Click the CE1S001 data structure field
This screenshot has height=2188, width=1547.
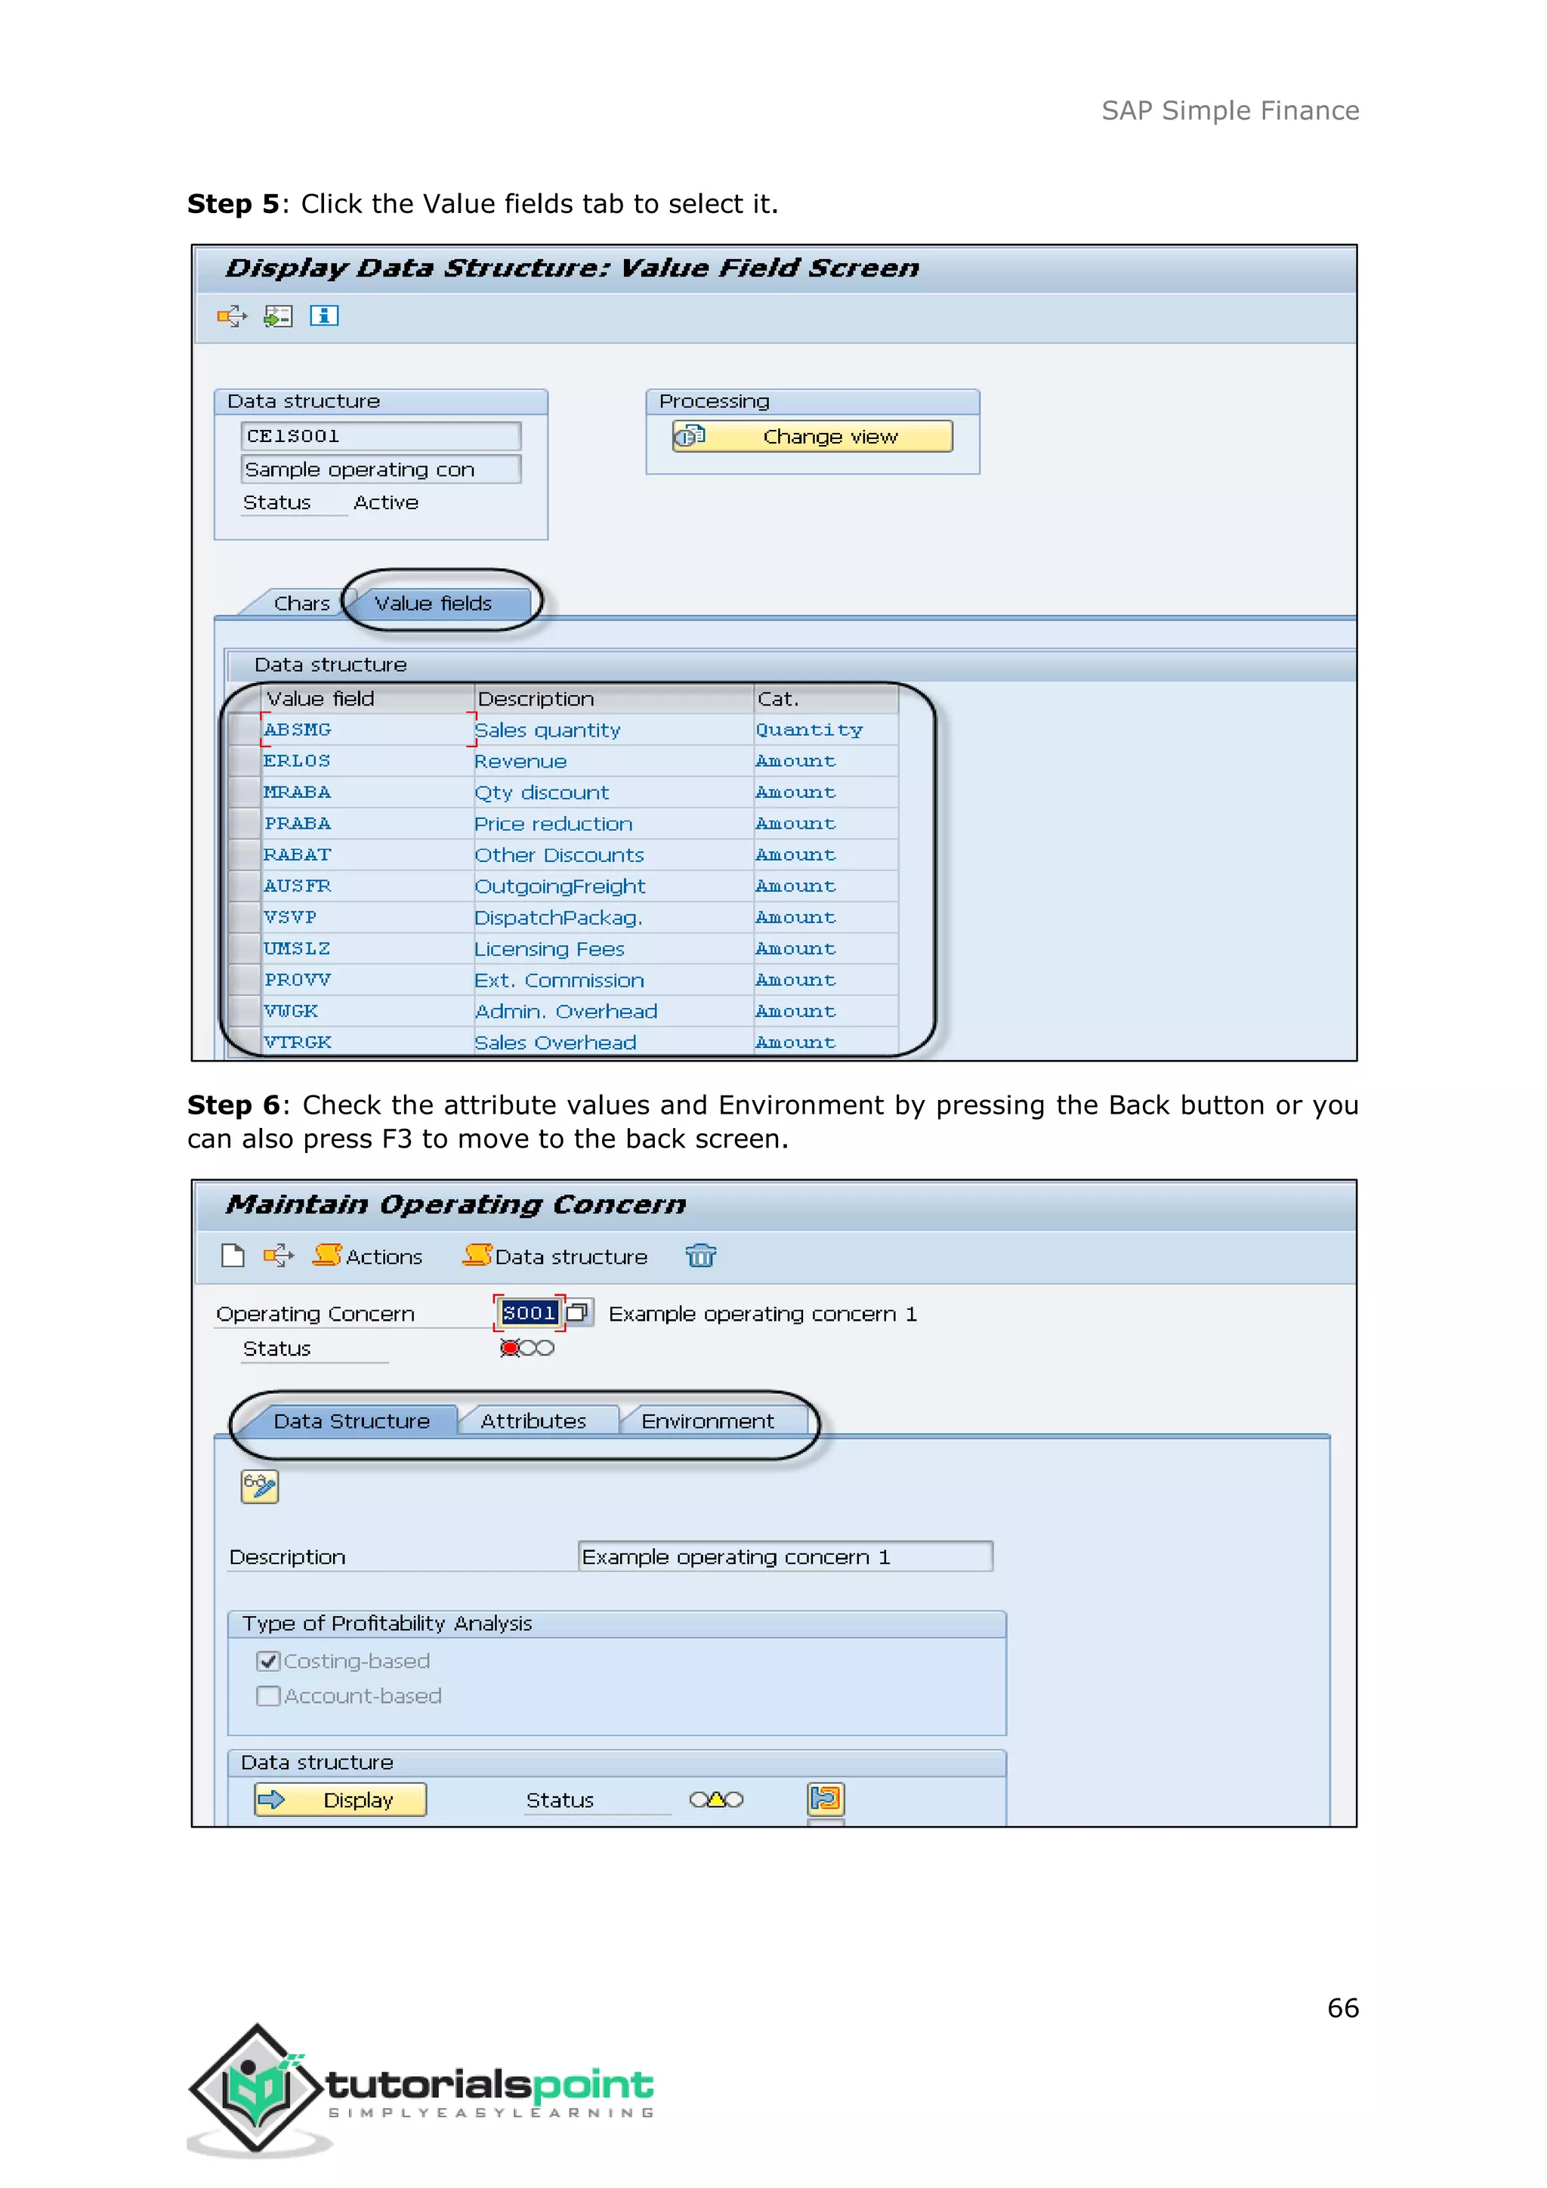380,437
